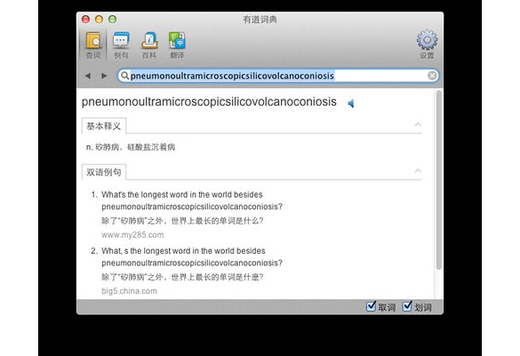This screenshot has width=520, height=356.
Task: Open the big5.china.com source link
Action: 129,291
